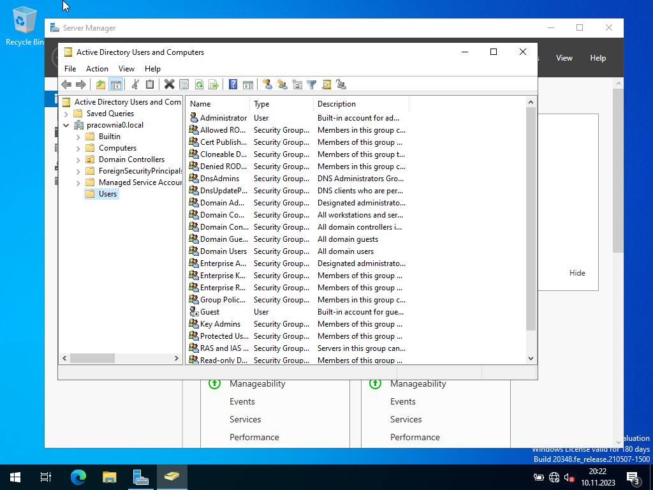Expand the Builtin folder
The width and height of the screenshot is (653, 490).
78,137
